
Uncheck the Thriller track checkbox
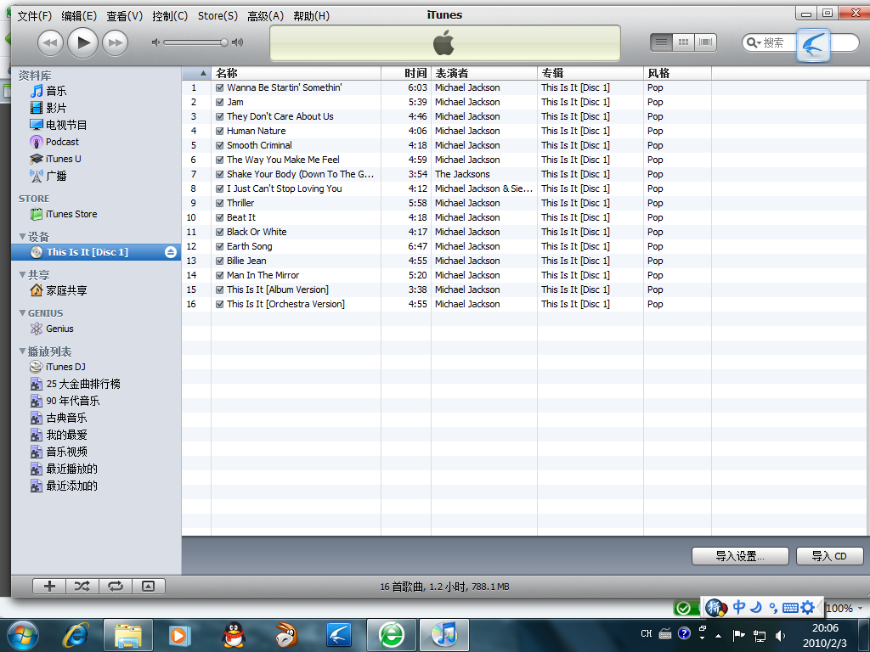[x=220, y=203]
